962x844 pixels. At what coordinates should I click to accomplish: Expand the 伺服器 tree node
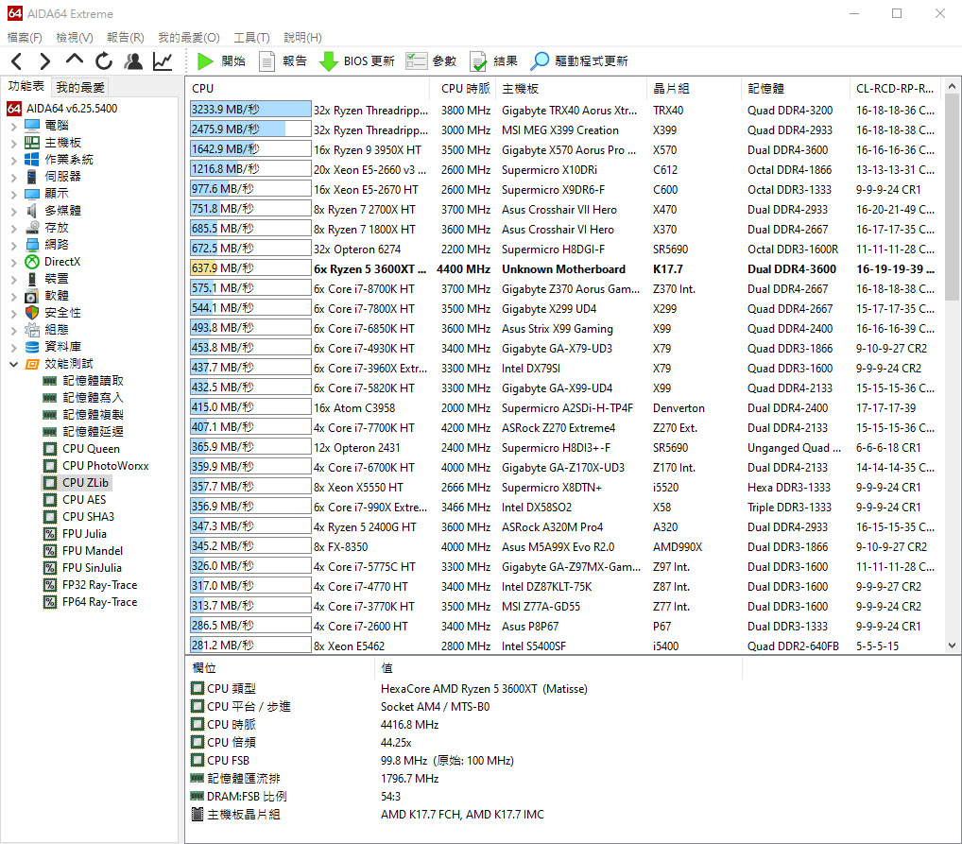13,177
